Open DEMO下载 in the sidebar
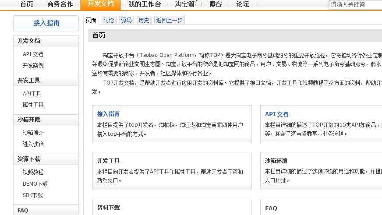This screenshot has height=215, width=382. pos(35,184)
